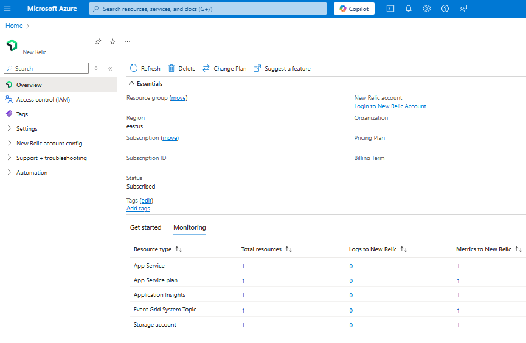Viewport: 526px width, 343px height.
Task: Open the Azure portal hamburger menu
Action: (x=8, y=9)
